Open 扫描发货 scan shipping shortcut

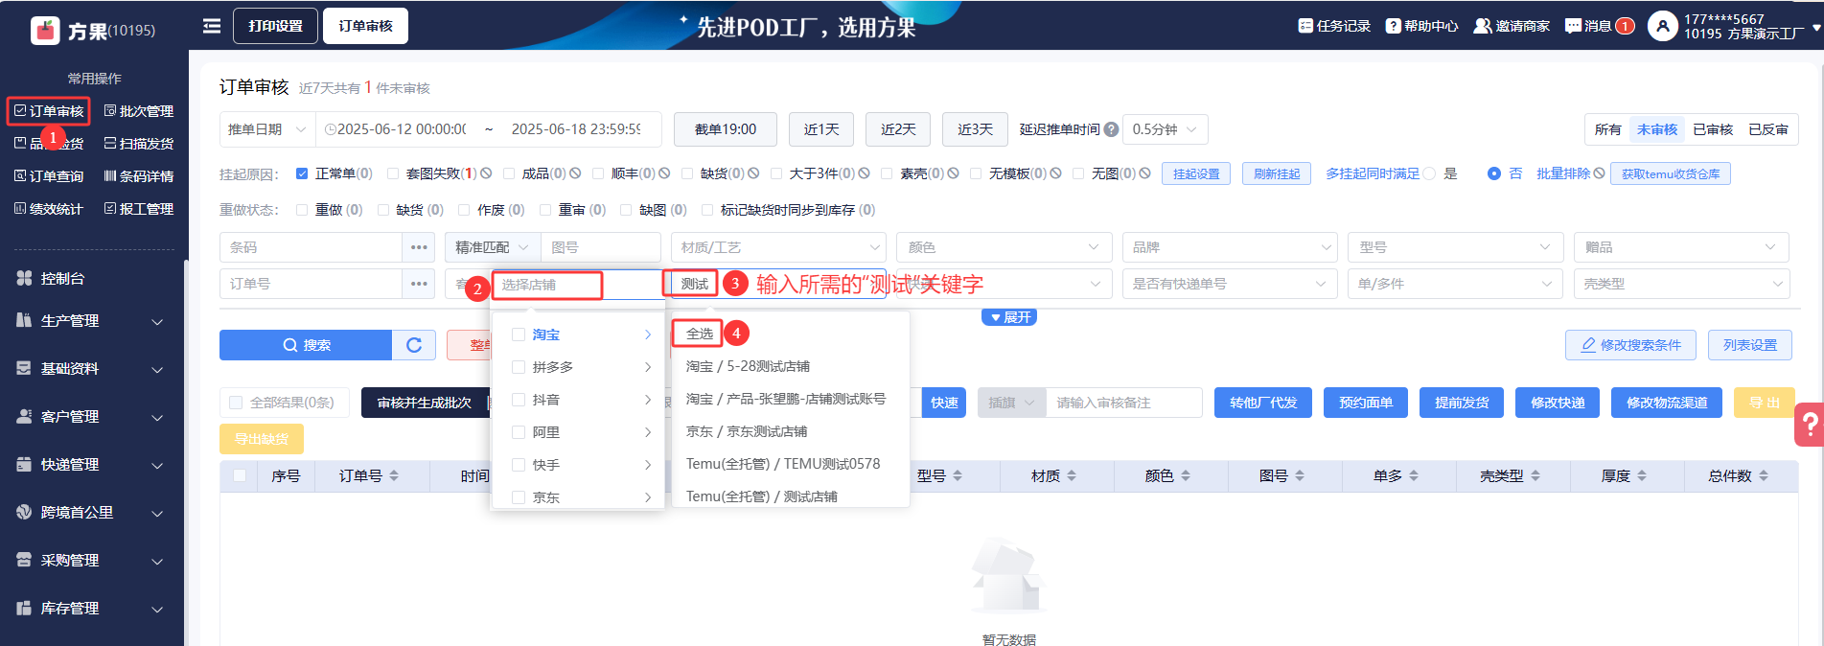coord(139,144)
